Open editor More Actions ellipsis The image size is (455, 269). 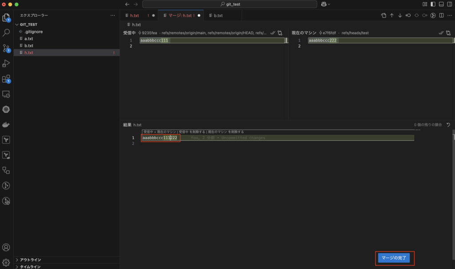(450, 16)
